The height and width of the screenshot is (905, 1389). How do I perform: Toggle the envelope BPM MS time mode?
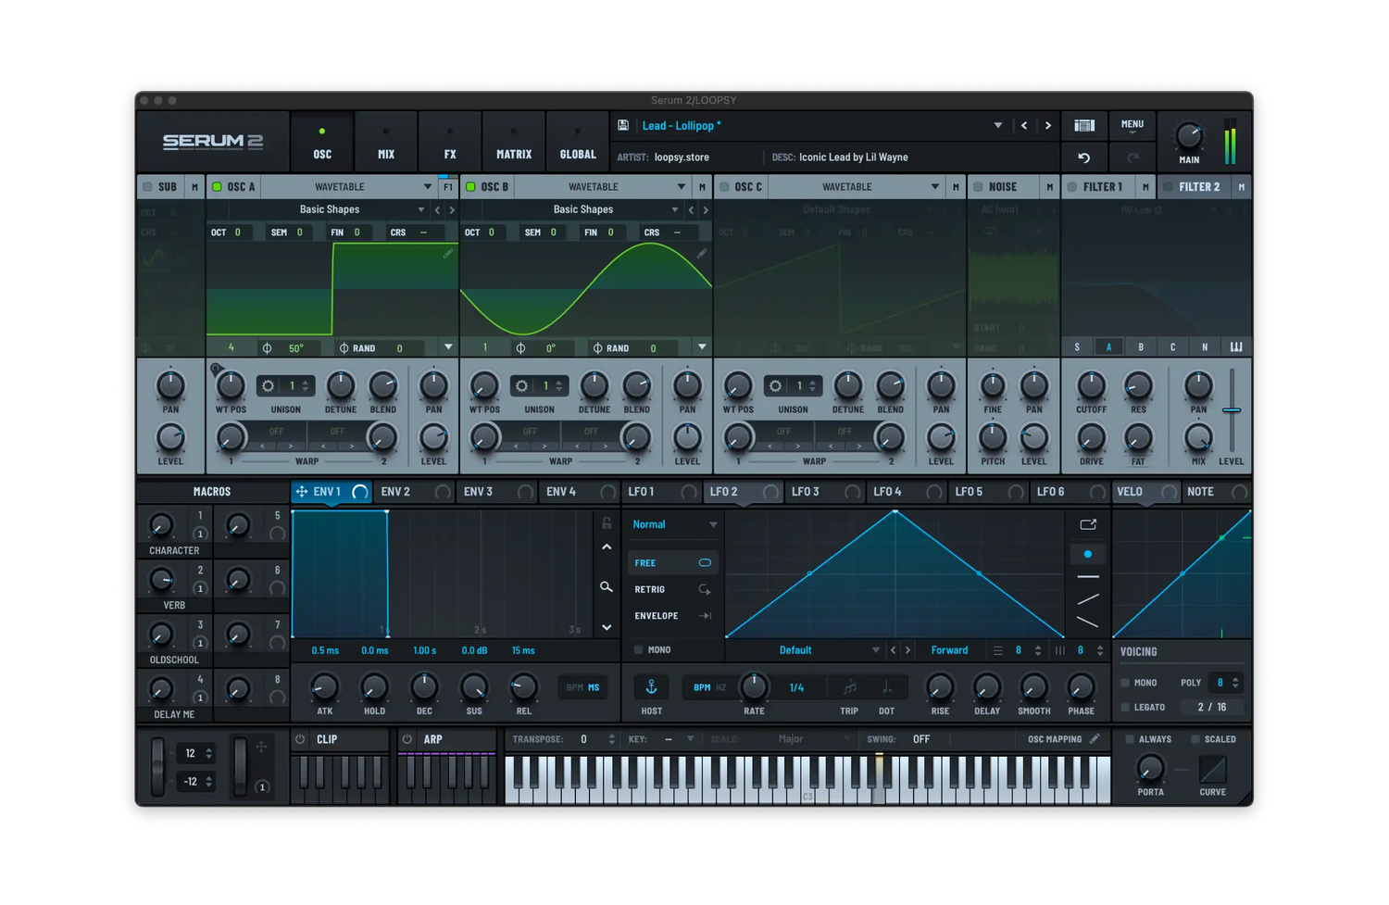tap(583, 687)
